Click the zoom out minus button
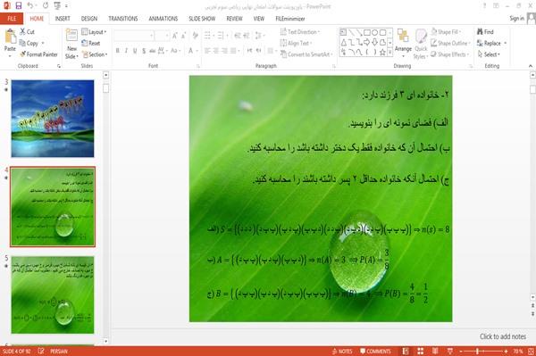The width and height of the screenshot is (536, 356). tap(460, 352)
